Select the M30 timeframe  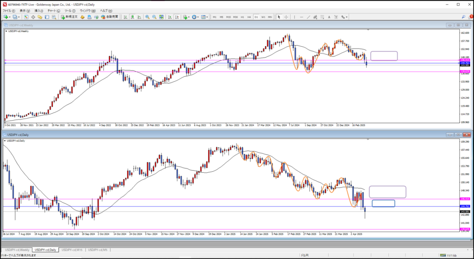click(x=236, y=17)
